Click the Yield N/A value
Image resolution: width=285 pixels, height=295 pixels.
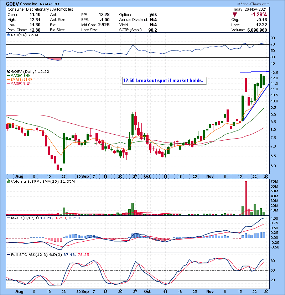(x=154, y=25)
